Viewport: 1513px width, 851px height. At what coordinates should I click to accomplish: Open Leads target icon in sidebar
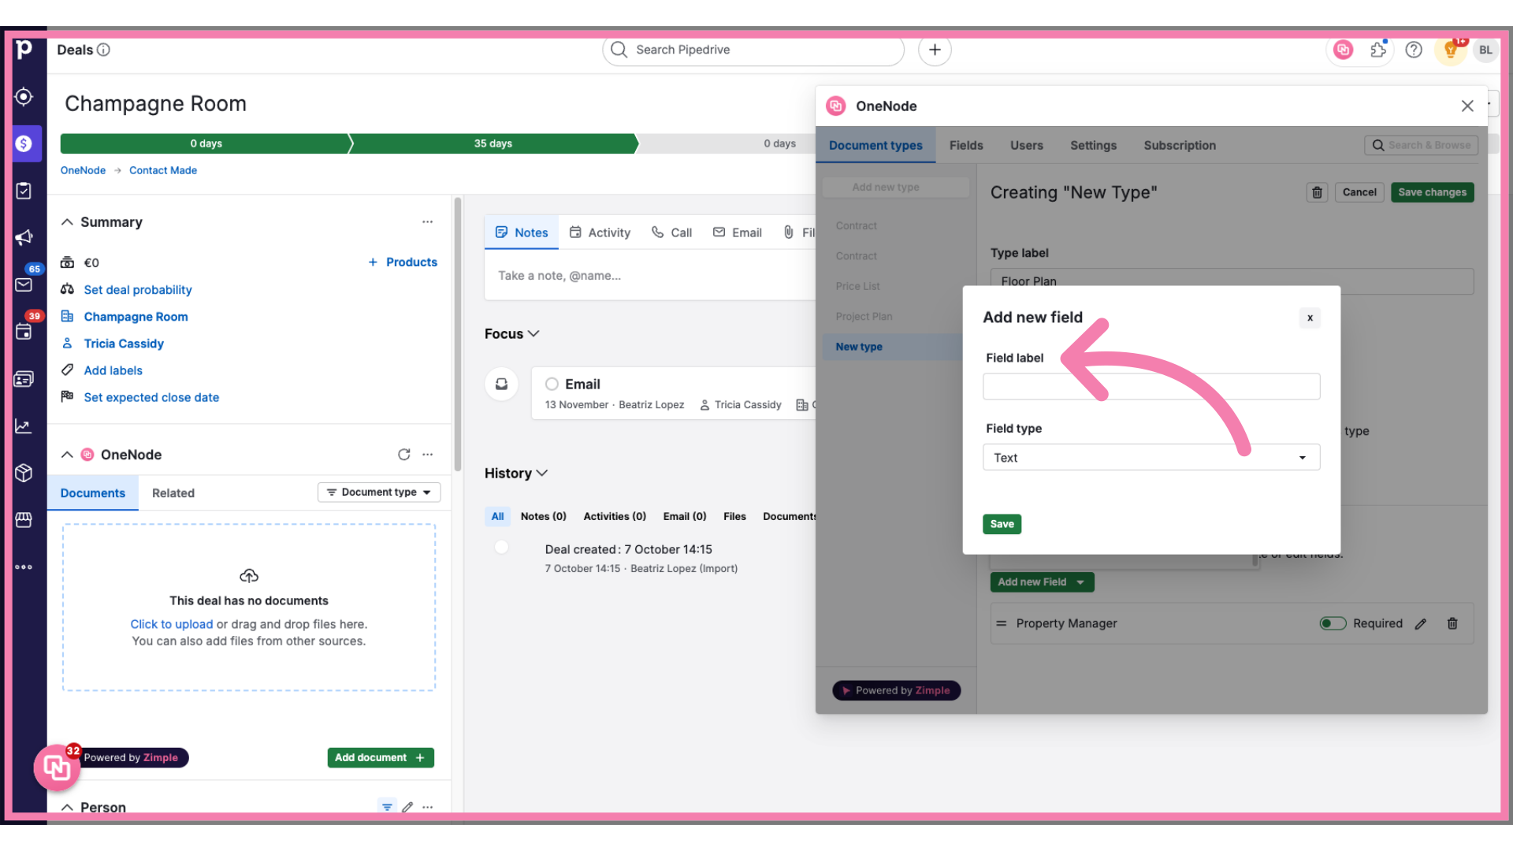[x=24, y=96]
